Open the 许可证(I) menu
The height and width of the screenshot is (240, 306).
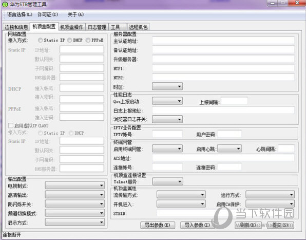(x=48, y=14)
